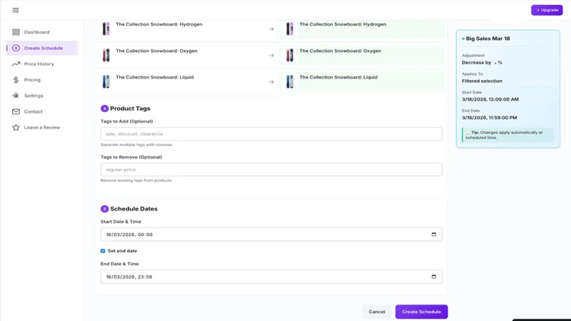Viewport: 571px width, 321px height.
Task: Click the left 'The Collection Snowboard: Oxygen' text
Action: pyautogui.click(x=156, y=51)
